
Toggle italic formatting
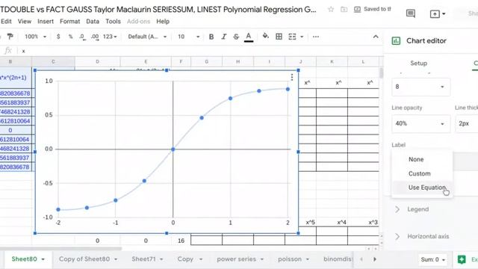[x=224, y=37]
